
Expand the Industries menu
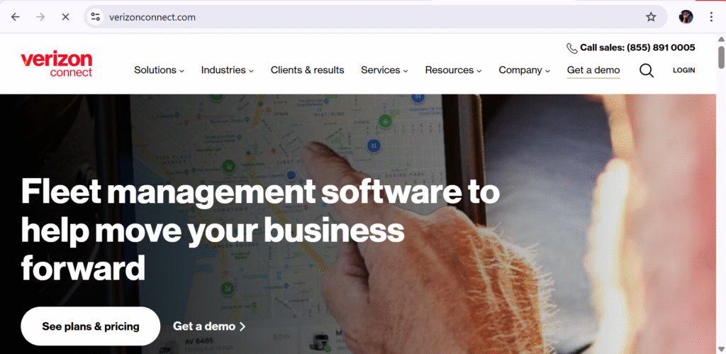click(228, 70)
